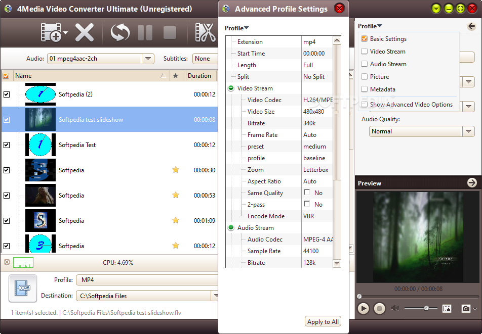Open the Subtitles dropdown
Image resolution: width=482 pixels, height=334 pixels.
(205, 59)
